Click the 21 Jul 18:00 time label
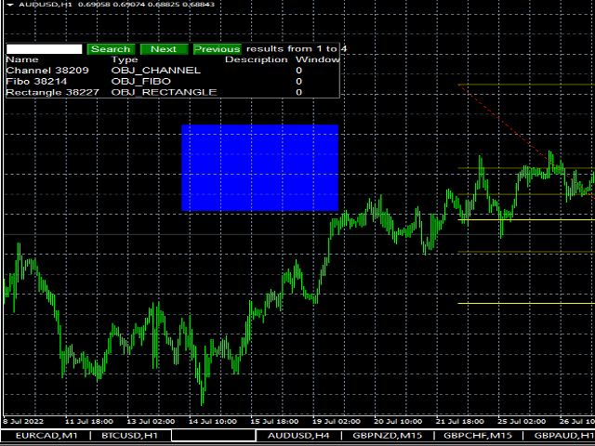This screenshot has height=446, width=595. pos(460,422)
